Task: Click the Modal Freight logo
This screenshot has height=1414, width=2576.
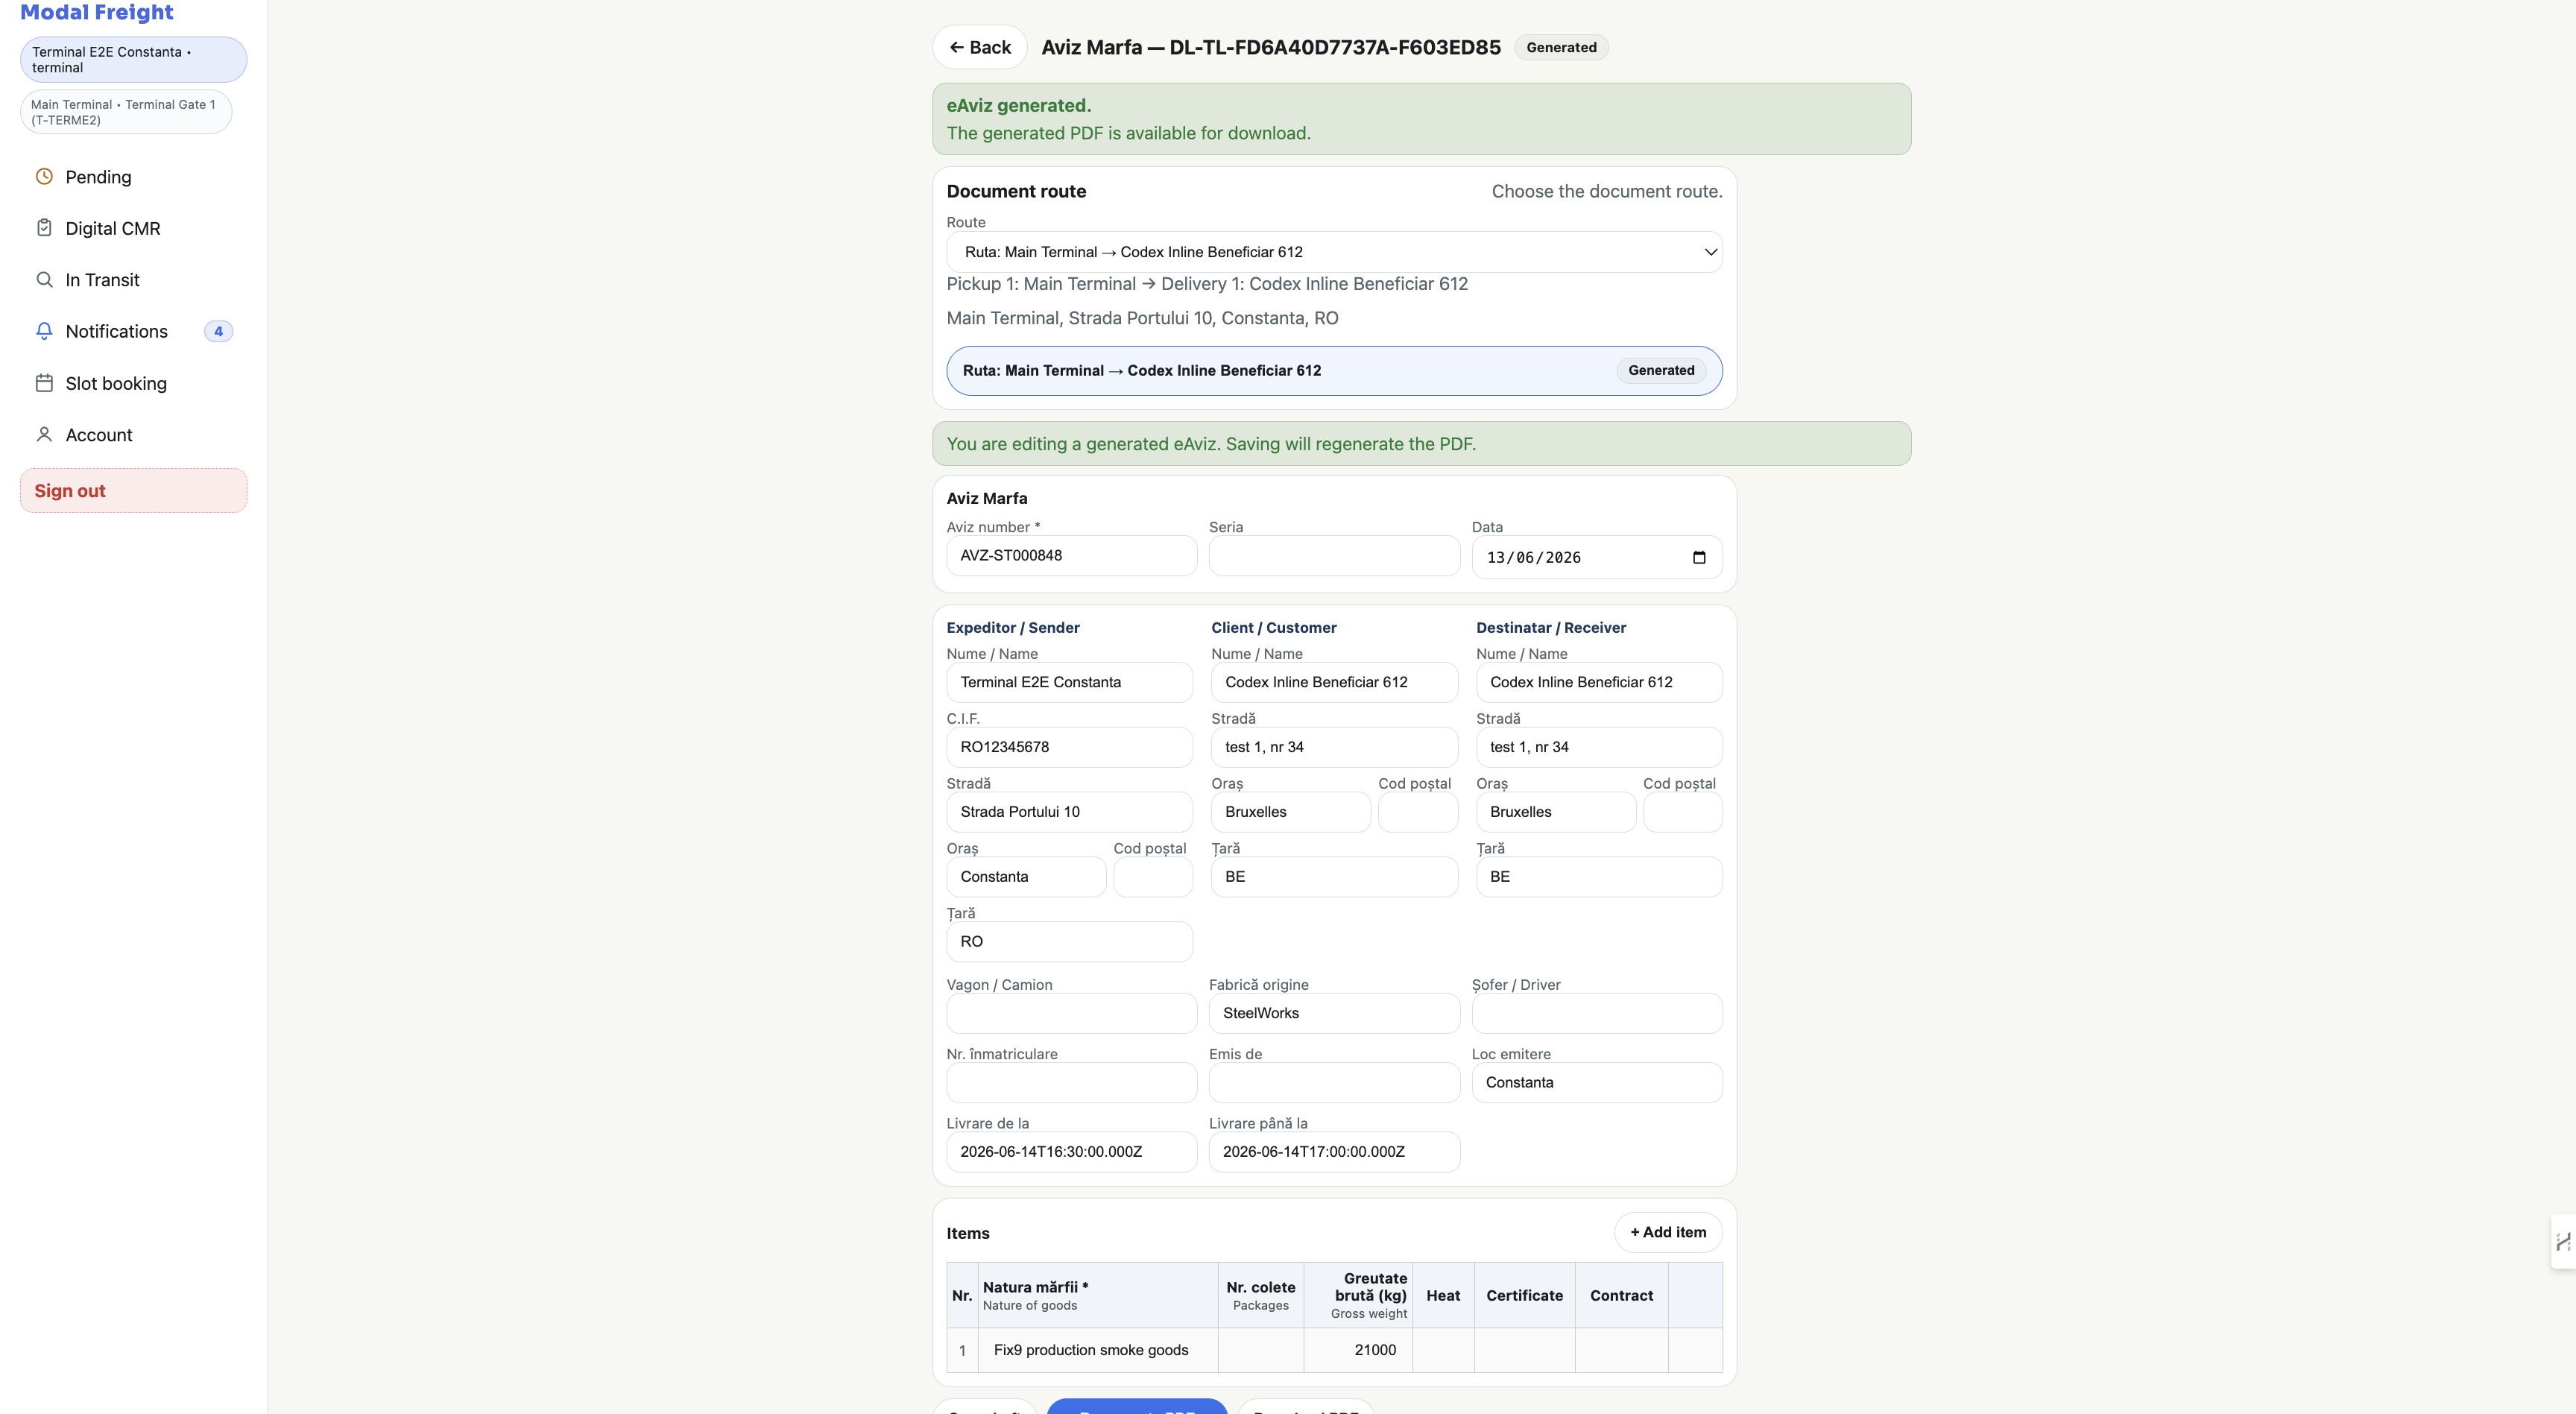Action: point(97,12)
